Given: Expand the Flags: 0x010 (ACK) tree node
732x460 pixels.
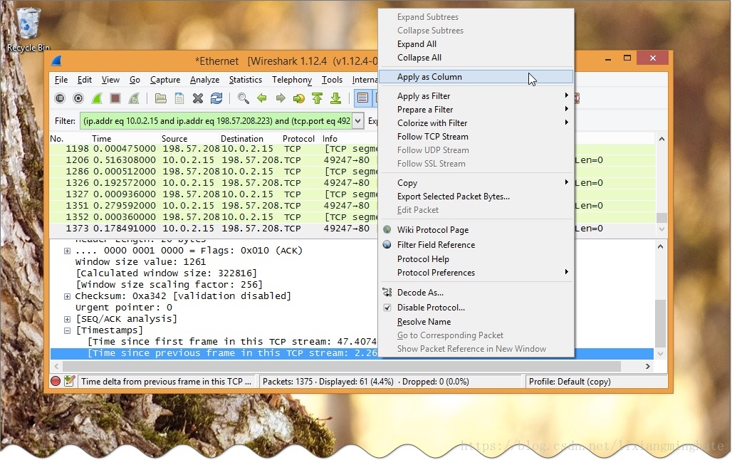Looking at the screenshot, I should pos(67,251).
